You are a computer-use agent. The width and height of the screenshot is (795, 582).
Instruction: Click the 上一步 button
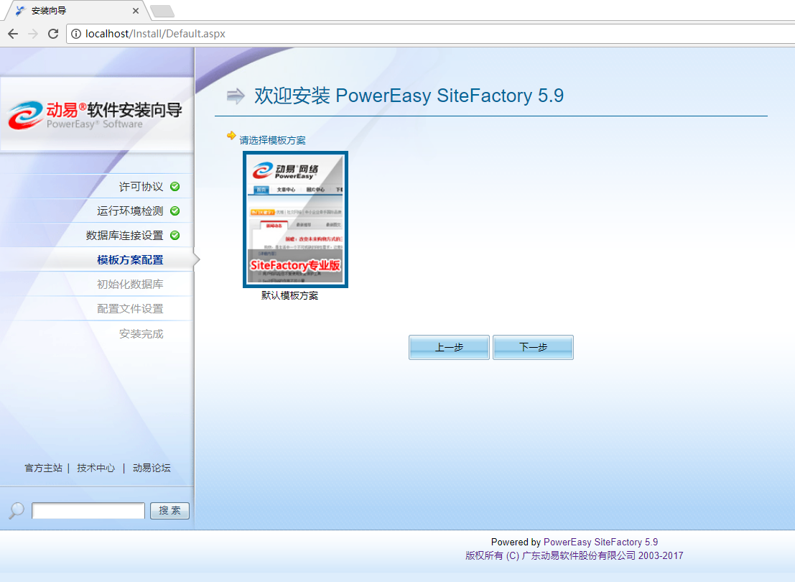click(449, 347)
